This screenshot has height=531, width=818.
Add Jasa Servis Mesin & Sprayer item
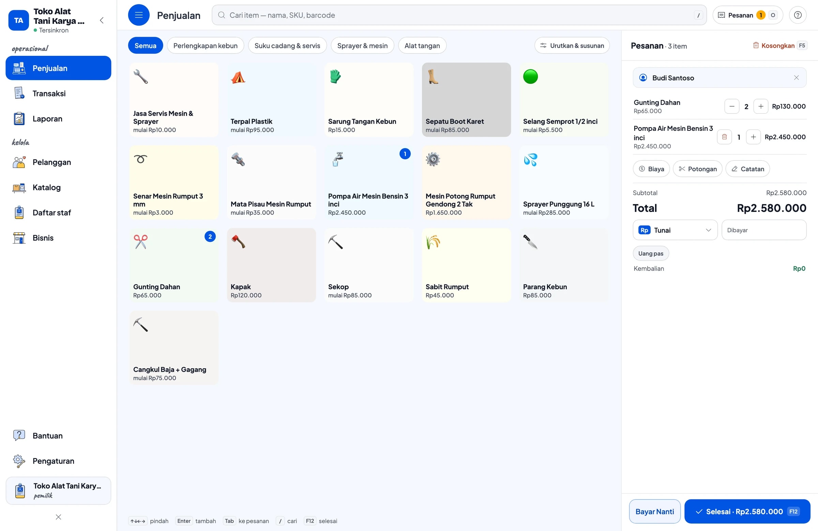pyautogui.click(x=174, y=99)
